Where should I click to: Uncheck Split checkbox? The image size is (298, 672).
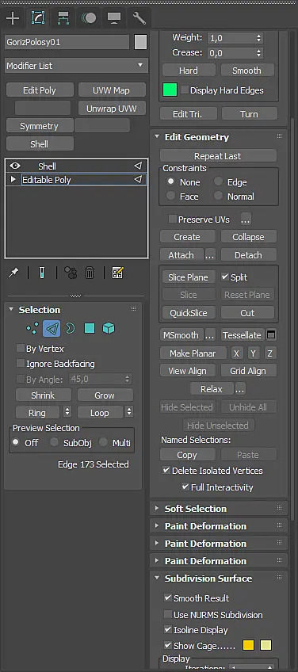[x=224, y=277]
